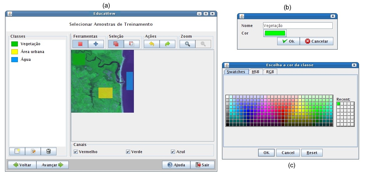This screenshot has width=365, height=177.
Task: Click the yellow training sample on the image
Action: (105, 93)
